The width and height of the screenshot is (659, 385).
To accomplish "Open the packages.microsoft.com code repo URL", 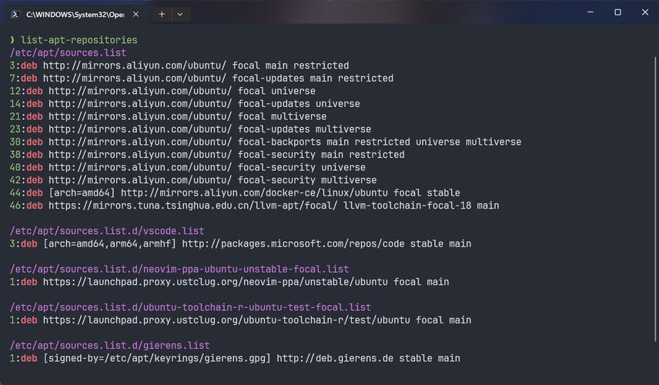I will click(293, 243).
